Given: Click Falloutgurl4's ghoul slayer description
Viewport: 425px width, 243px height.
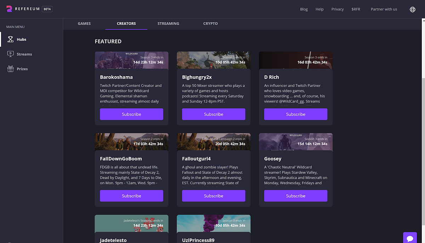Looking at the screenshot, I should coord(213,175).
